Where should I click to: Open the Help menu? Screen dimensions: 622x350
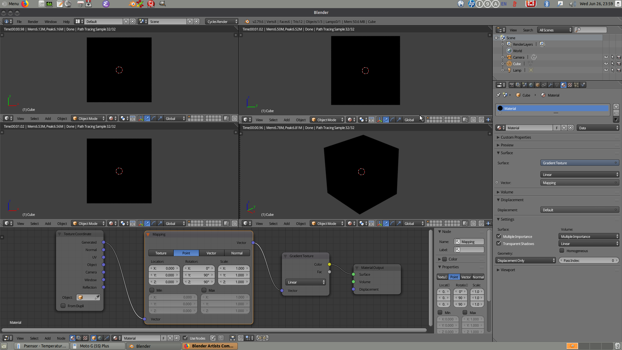tap(66, 22)
